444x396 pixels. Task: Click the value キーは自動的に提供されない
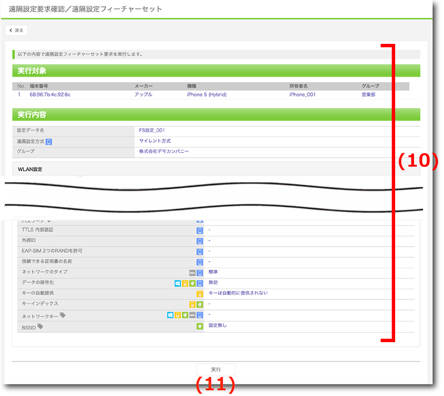point(238,293)
